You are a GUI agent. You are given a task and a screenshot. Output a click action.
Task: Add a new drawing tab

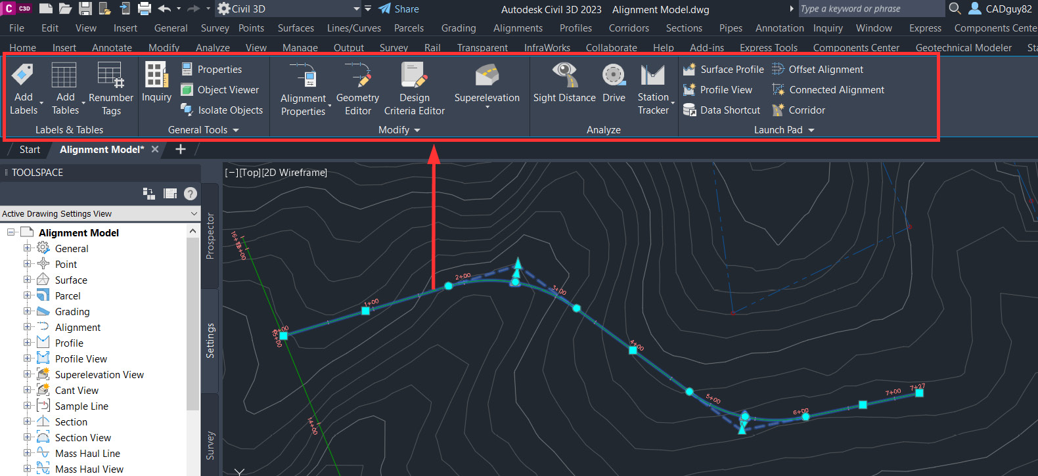[x=181, y=149]
